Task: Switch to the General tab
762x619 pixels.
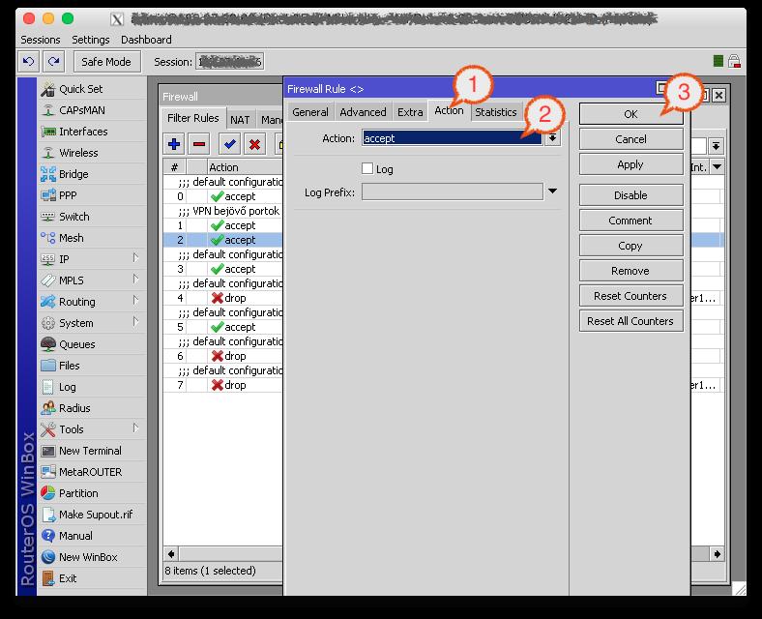Action: 310,112
